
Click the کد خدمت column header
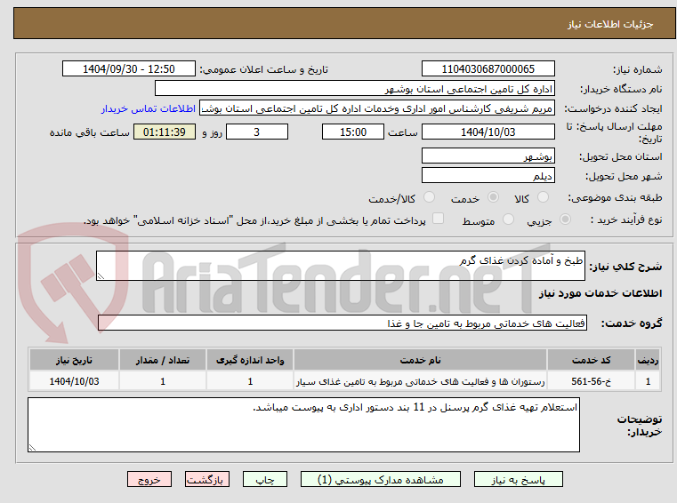pyautogui.click(x=591, y=360)
